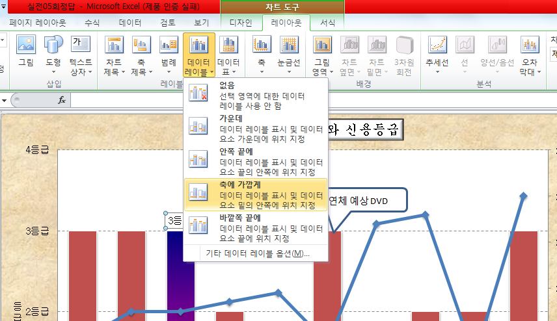Viewport: 557px width, 321px height.
Task: Select the 3등 data label box
Action: tap(175, 221)
